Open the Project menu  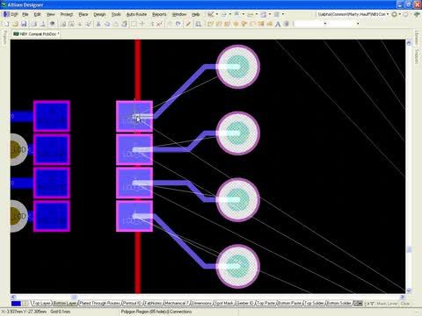coord(67,14)
